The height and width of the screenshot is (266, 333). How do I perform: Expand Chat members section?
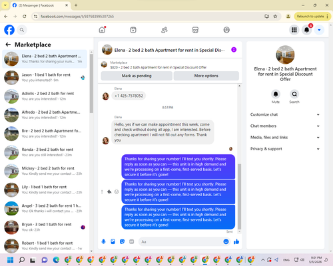[285, 126]
